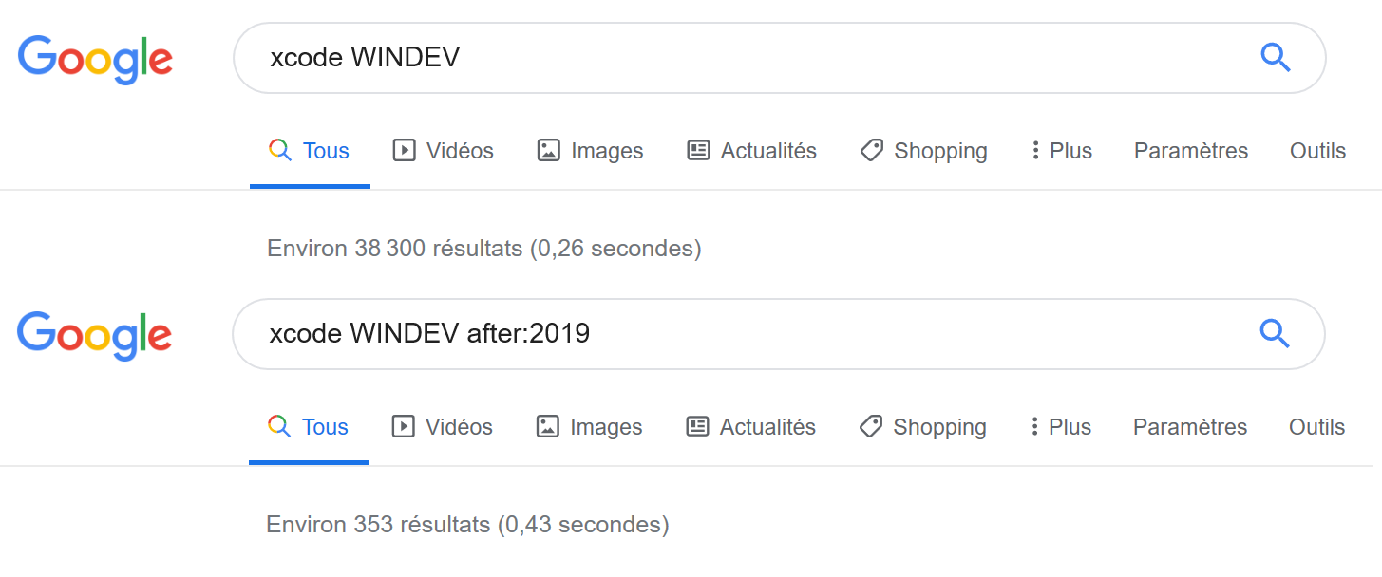This screenshot has height=577, width=1382.
Task: Click the 'xcode WINDEV after:2019' search field
Action: (665, 333)
